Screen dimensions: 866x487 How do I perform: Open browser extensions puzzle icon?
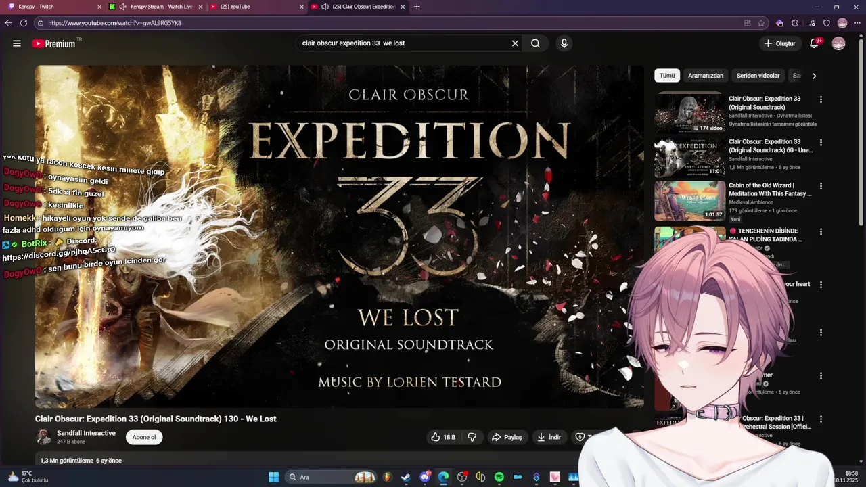[x=795, y=23]
